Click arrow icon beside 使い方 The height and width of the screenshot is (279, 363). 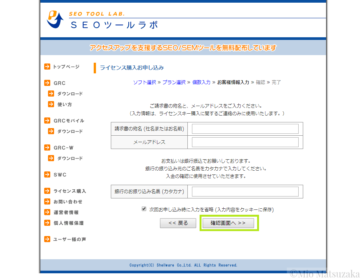point(51,104)
